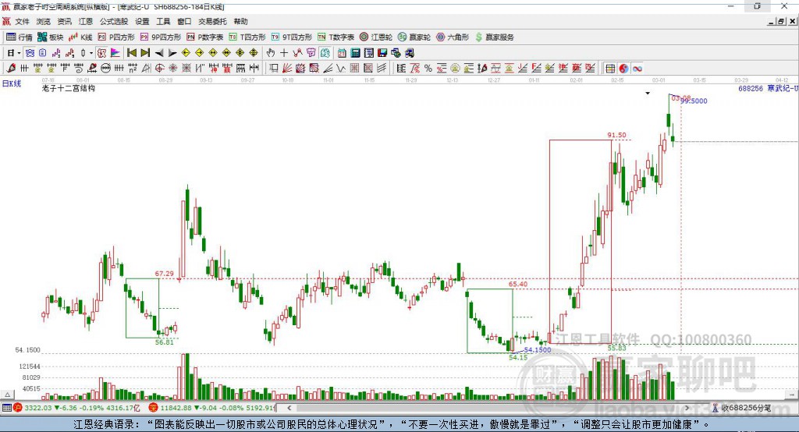Open the 行情 quotes view
The width and height of the screenshot is (799, 432).
20,37
